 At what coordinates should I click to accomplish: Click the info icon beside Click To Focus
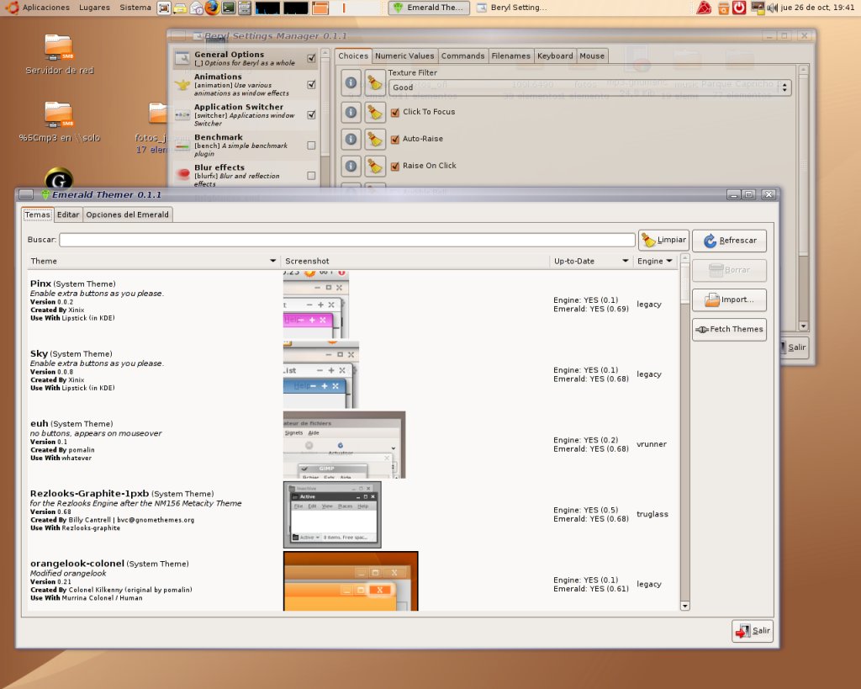coord(351,113)
